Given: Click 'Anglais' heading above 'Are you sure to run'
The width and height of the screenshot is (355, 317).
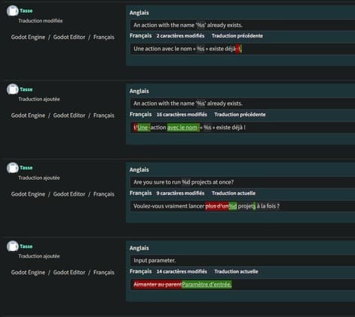Looking at the screenshot, I should [x=139, y=170].
